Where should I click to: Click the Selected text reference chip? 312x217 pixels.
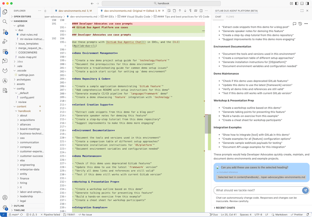pyautogui.click(x=261, y=177)
